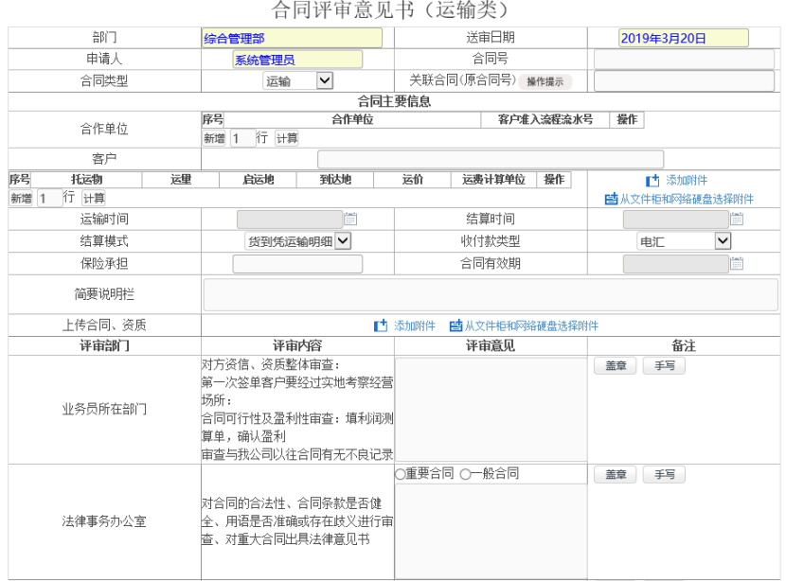The image size is (786, 581).
Task: Click 新增 button under 合作单位 table
Action: 214,138
